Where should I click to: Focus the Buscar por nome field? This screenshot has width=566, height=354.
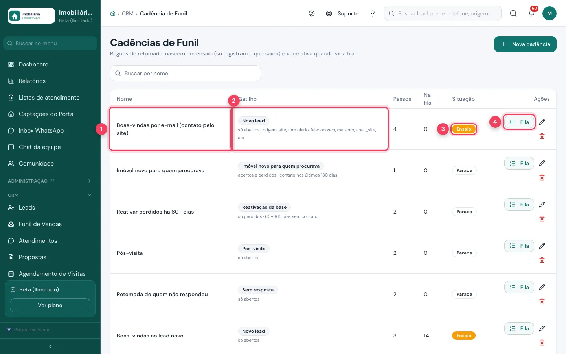point(186,73)
